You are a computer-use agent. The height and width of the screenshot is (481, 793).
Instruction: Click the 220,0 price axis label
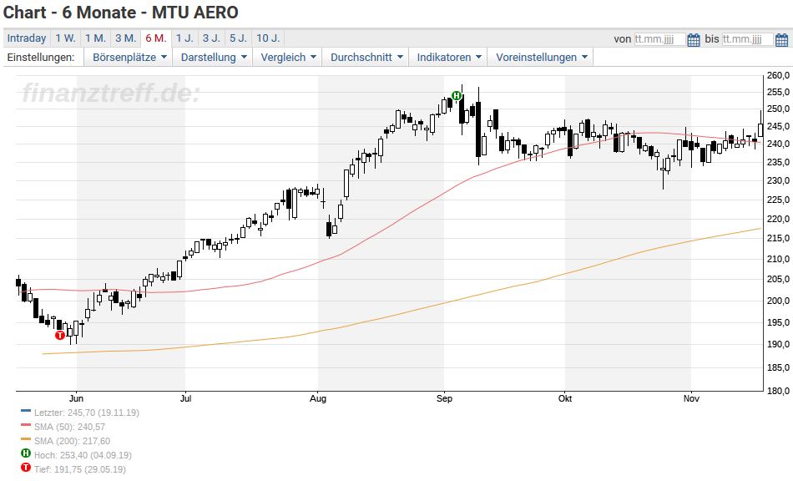(x=778, y=219)
